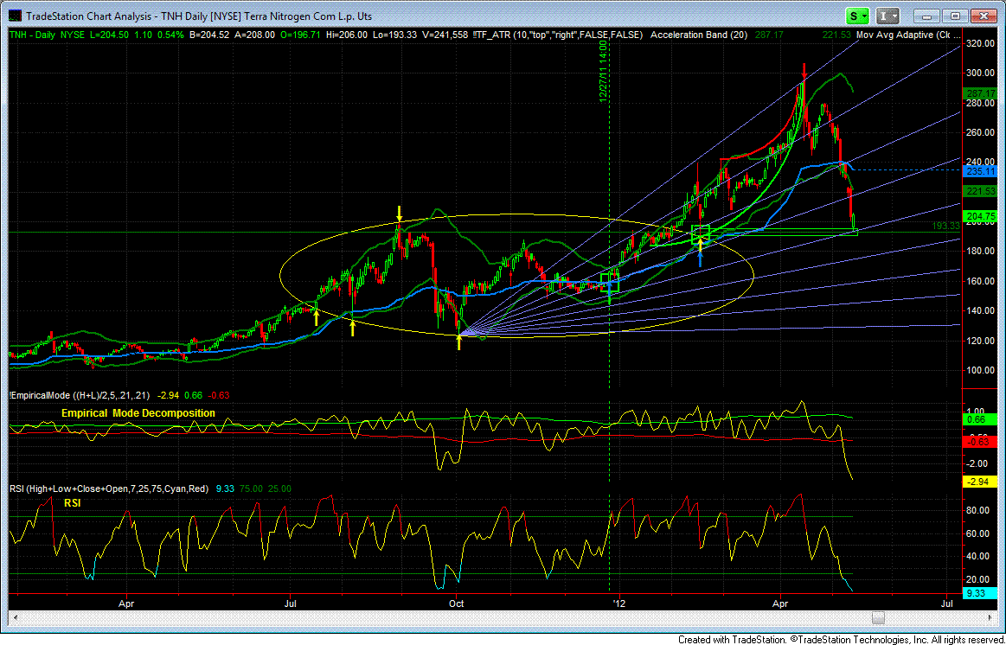Click the 9.33 cyan RSI value marker
The image size is (1006, 645).
[980, 594]
